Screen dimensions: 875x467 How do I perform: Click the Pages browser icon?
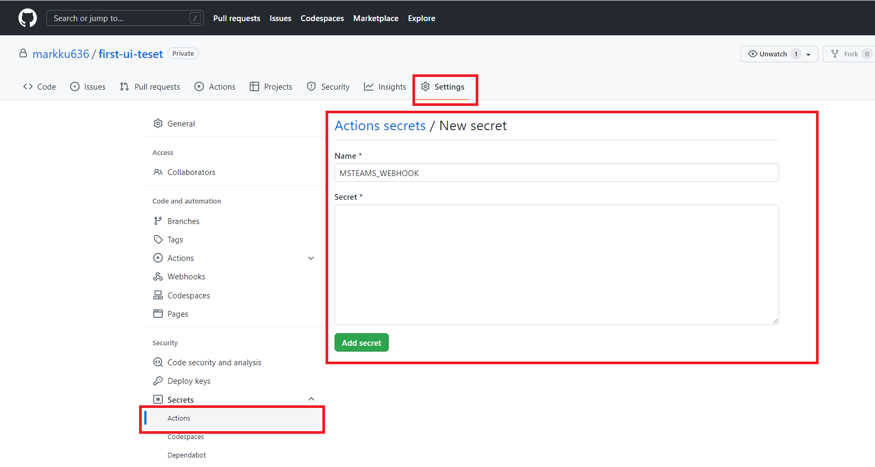158,314
